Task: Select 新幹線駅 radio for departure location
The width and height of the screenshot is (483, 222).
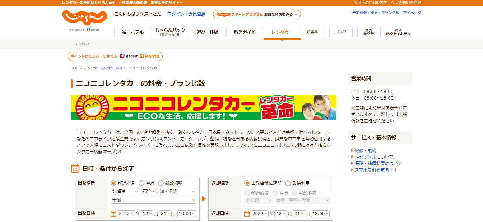Action: click(161, 183)
